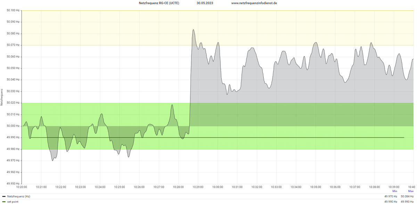Viewport: 417px width, 204px height.
Task: Select the set point row's Min value
Action: 391,202
